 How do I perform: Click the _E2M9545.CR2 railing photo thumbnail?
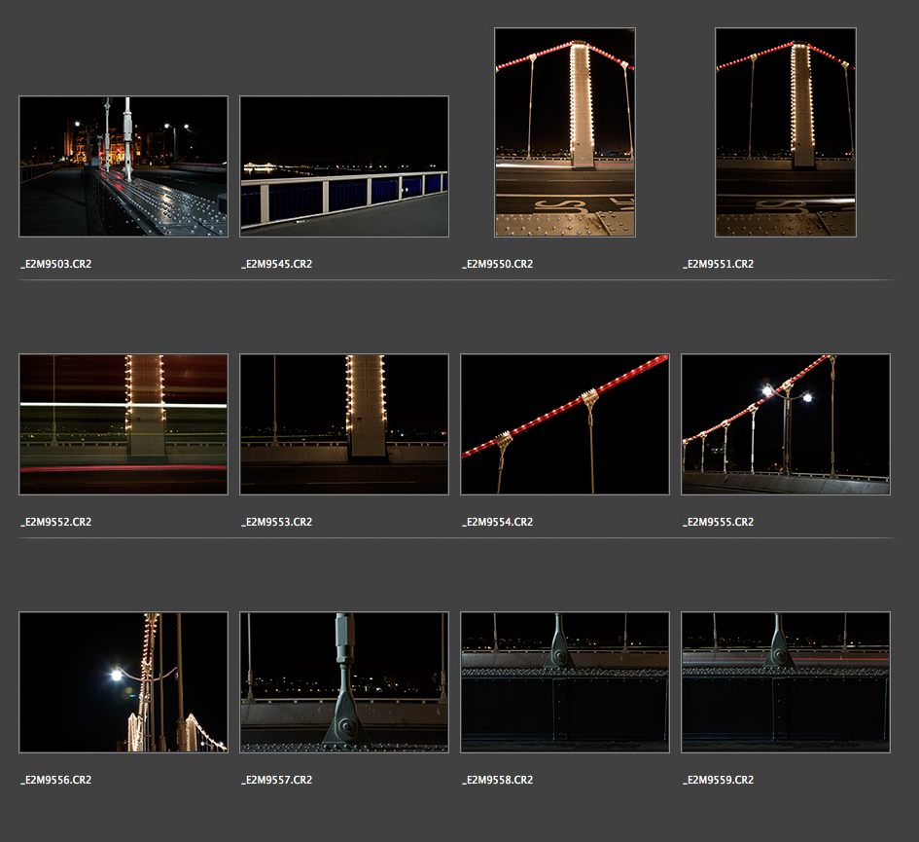tap(344, 166)
